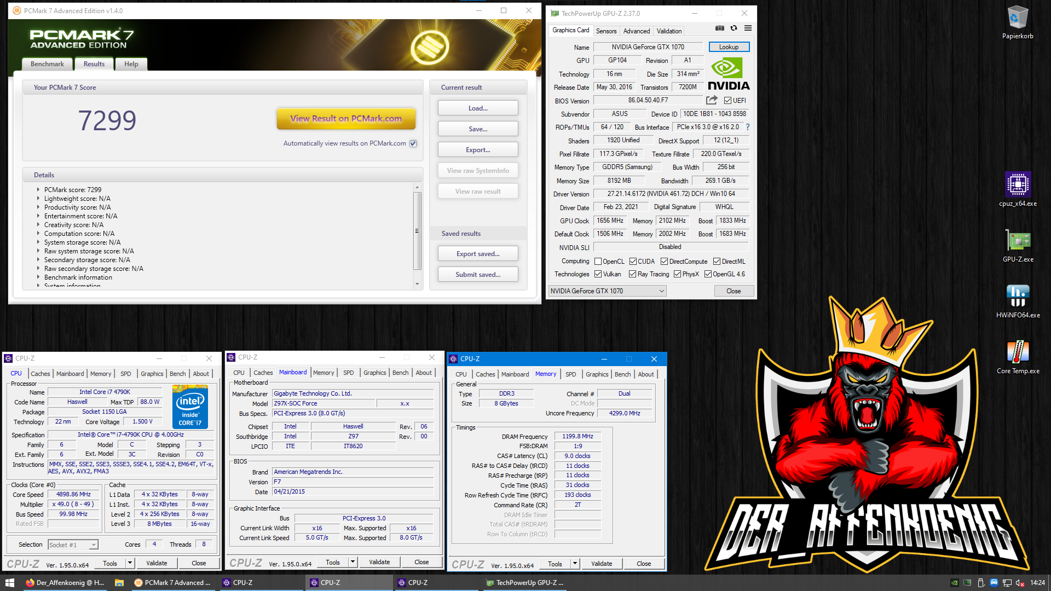1051x591 pixels.
Task: Open File Explorer from the taskbar
Action: click(x=119, y=583)
